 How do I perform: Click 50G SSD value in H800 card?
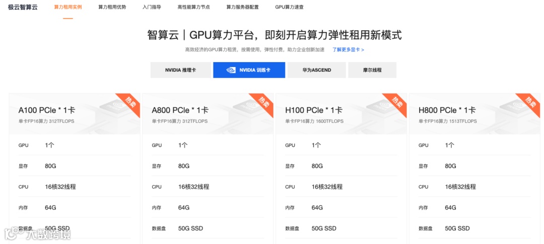pos(457,228)
